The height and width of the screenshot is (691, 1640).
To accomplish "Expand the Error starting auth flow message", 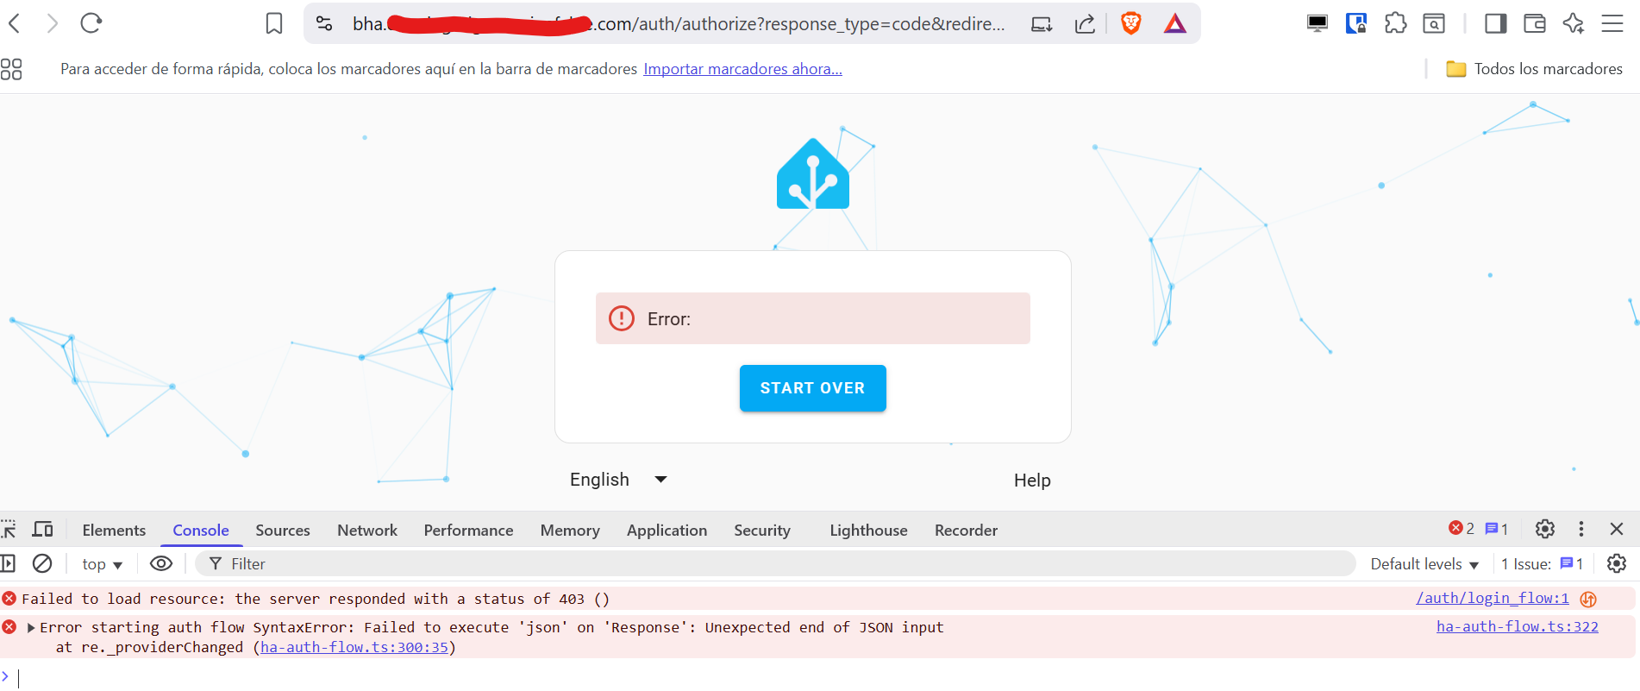I will (x=31, y=628).
